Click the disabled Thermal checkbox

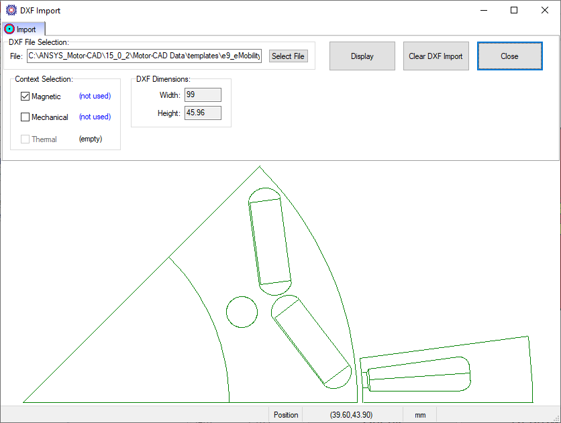pos(25,139)
